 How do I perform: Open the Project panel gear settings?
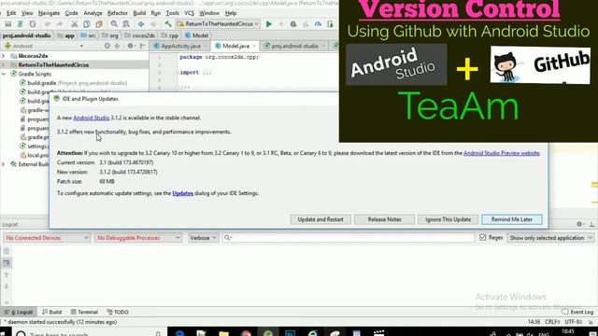[x=131, y=46]
